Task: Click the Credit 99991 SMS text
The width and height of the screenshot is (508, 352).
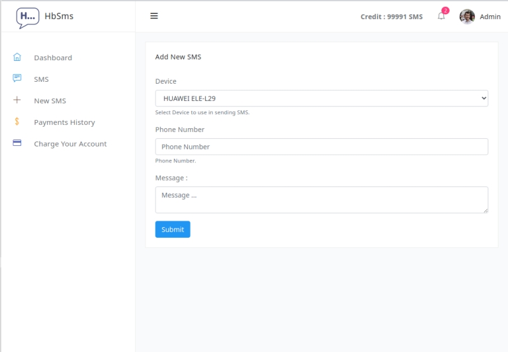Action: [391, 16]
